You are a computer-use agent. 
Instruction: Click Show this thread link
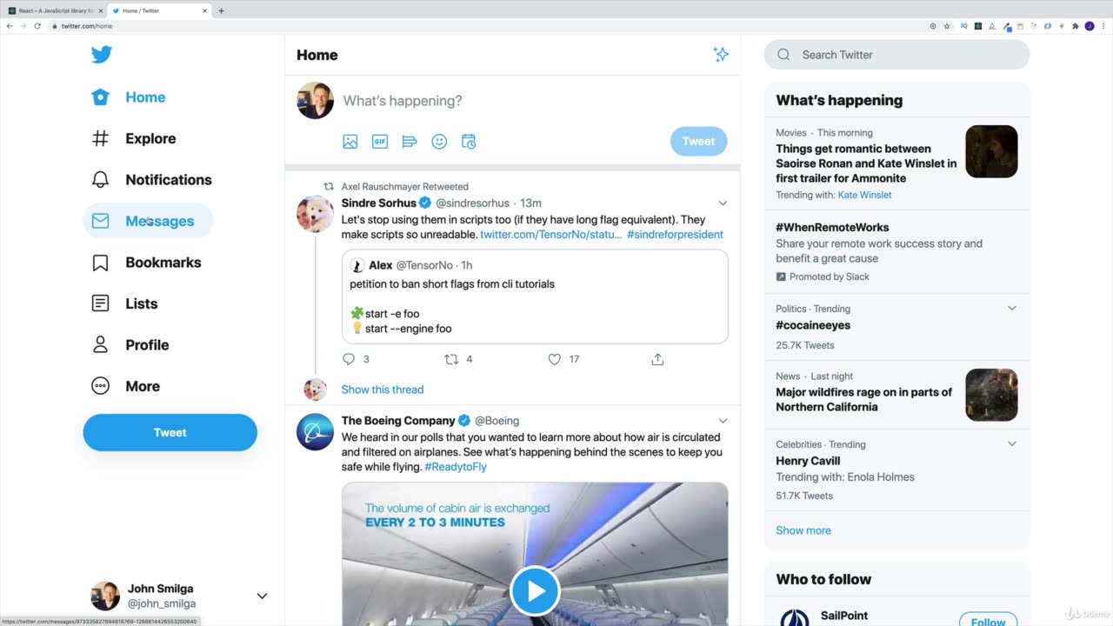click(383, 390)
